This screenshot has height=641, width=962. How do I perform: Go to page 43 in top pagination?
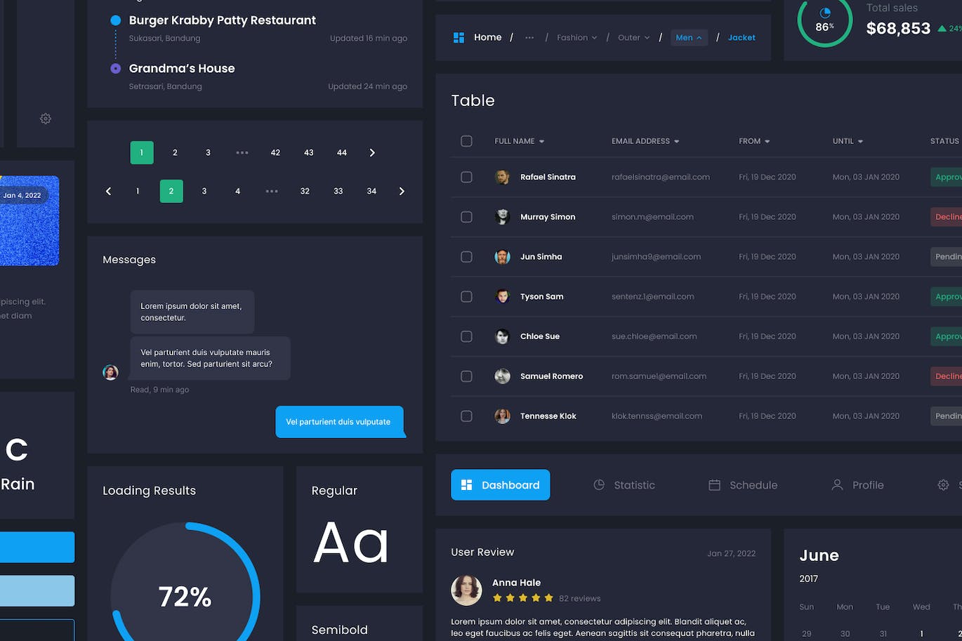tap(308, 153)
